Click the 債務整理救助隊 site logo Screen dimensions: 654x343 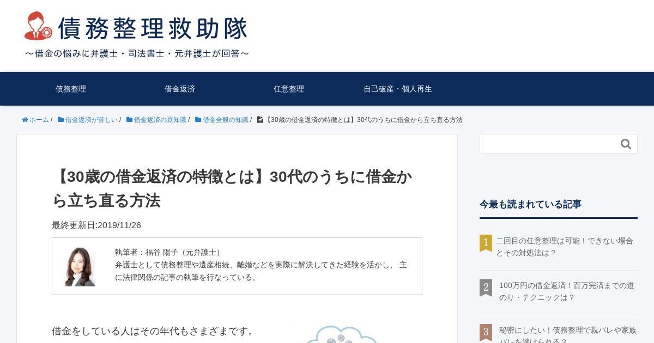136,29
